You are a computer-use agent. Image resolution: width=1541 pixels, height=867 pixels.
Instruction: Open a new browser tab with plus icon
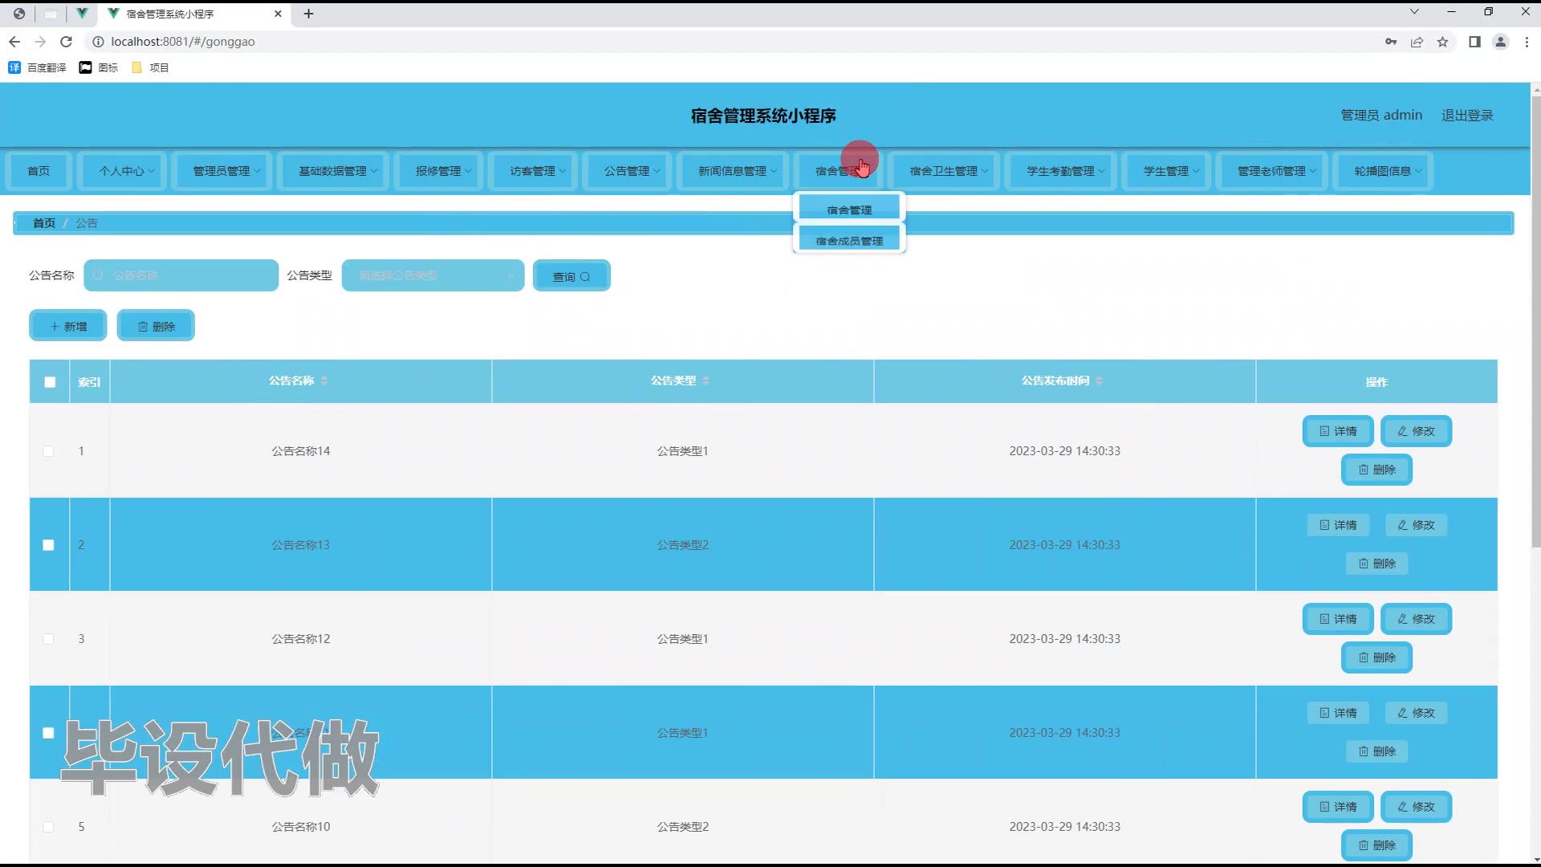point(308,14)
